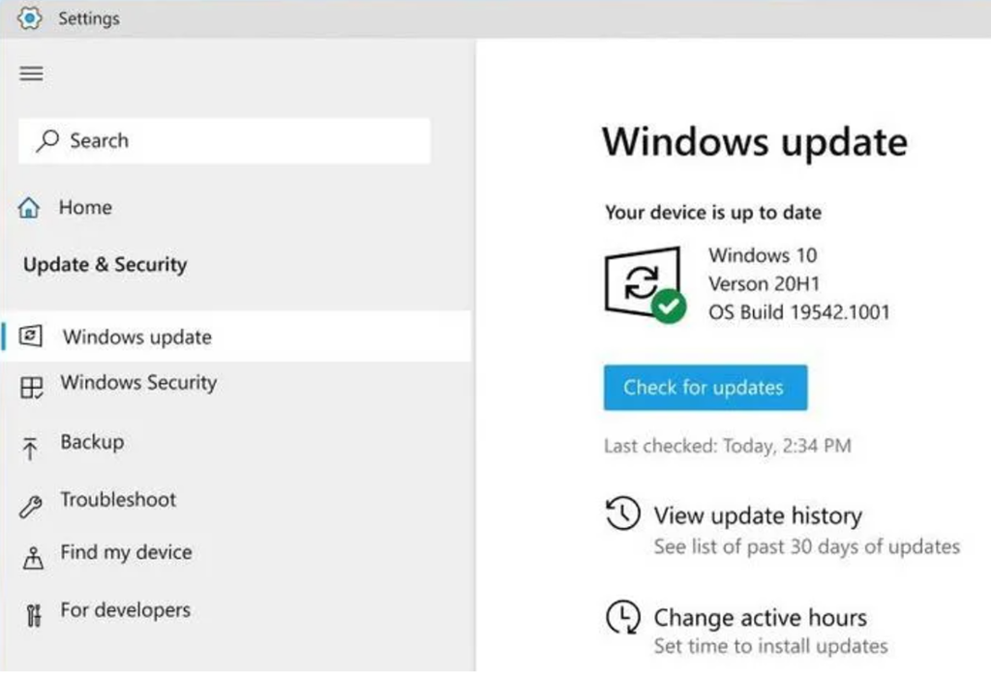Viewport: 991px width, 675px height.
Task: Click into the Search settings field
Action: point(224,141)
